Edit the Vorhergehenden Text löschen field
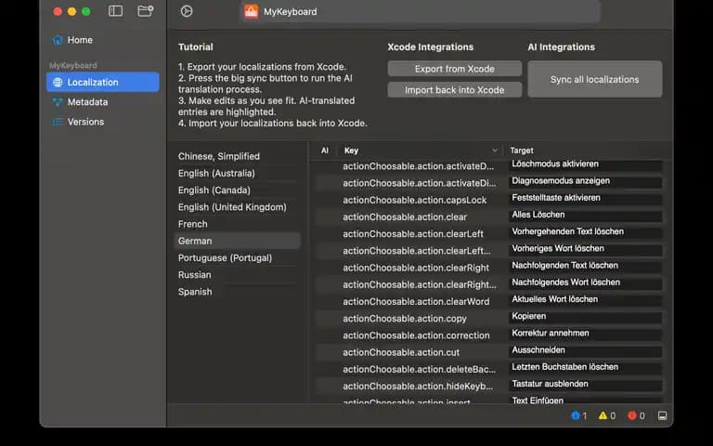Screen dimensions: 713x446 point(585,231)
